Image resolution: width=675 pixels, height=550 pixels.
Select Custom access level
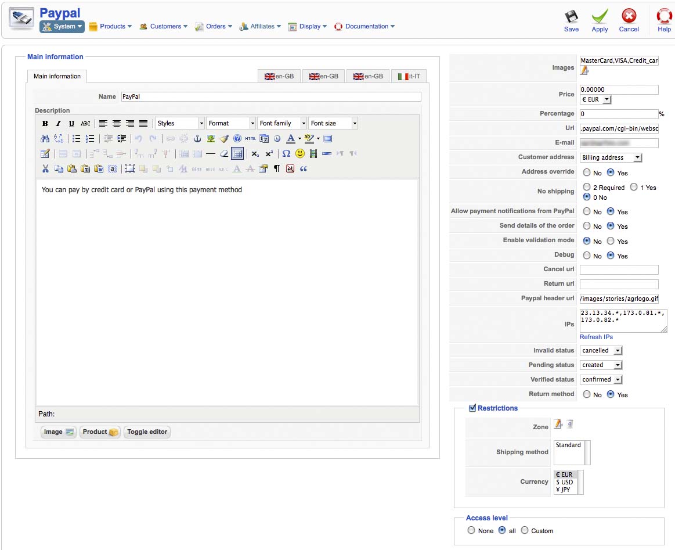click(x=524, y=531)
